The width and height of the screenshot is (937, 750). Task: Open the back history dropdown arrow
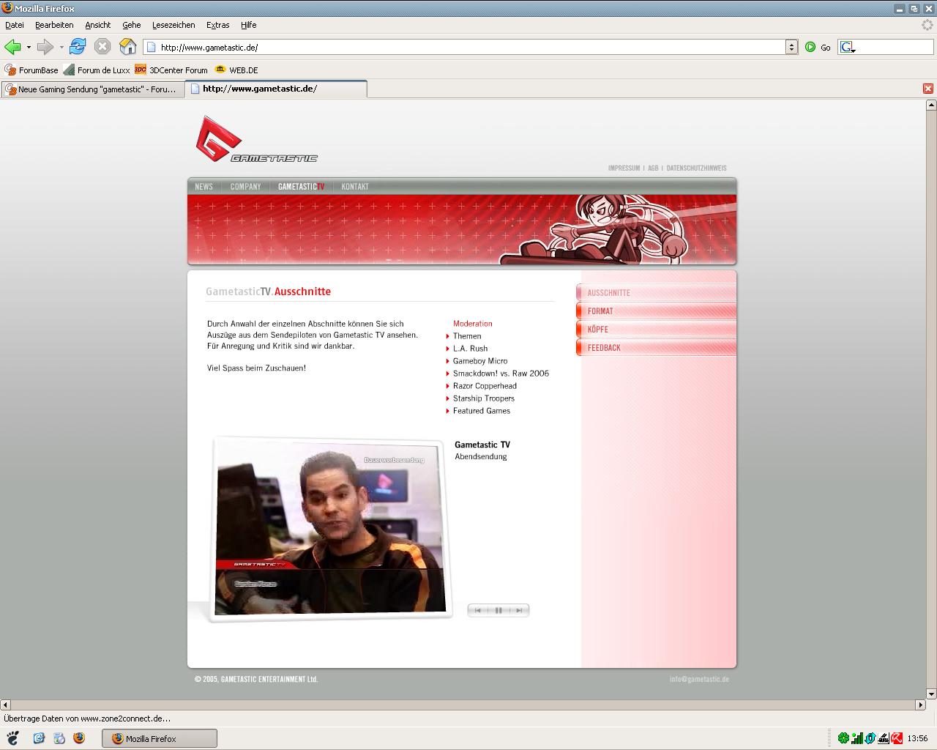point(29,47)
